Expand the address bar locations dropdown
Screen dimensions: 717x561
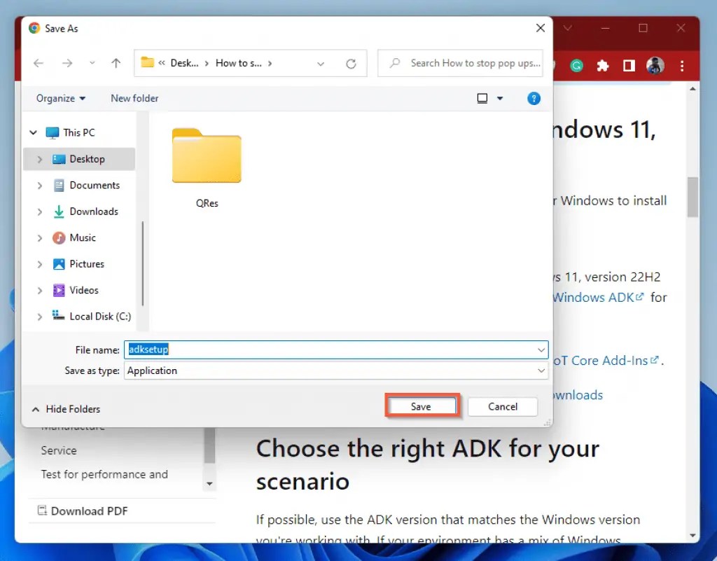[x=321, y=63]
